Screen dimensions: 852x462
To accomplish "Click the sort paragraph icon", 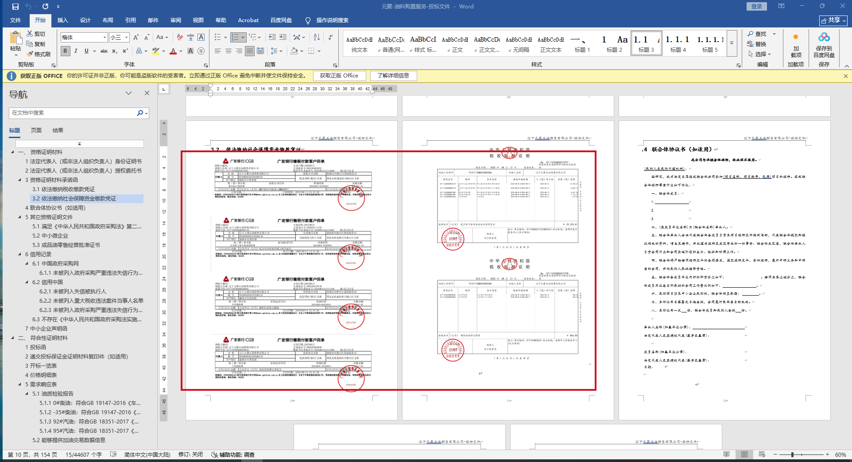I will [317, 37].
